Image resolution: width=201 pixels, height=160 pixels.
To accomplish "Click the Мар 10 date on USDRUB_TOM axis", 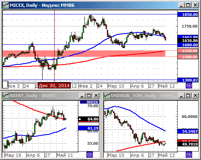I will pos(116,155).
